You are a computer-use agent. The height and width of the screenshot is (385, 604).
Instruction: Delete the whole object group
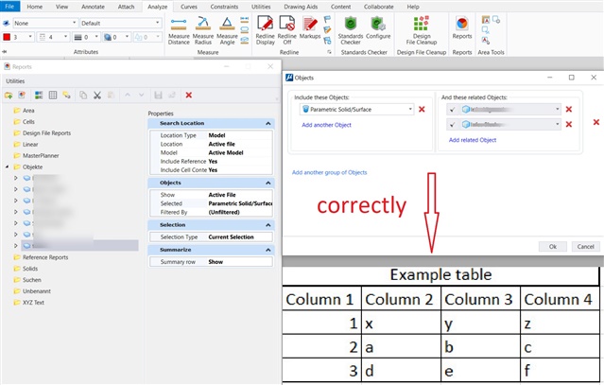click(x=595, y=122)
